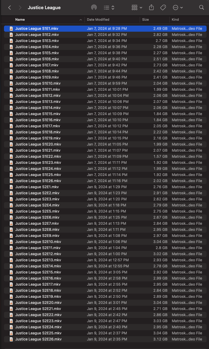Viewport: 209px width, 349px height.
Task: Select file name Justice League S1E21.mkv
Action: (38, 150)
